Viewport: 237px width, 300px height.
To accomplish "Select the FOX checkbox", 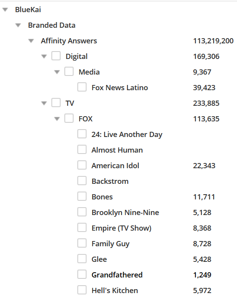I will point(69,118).
